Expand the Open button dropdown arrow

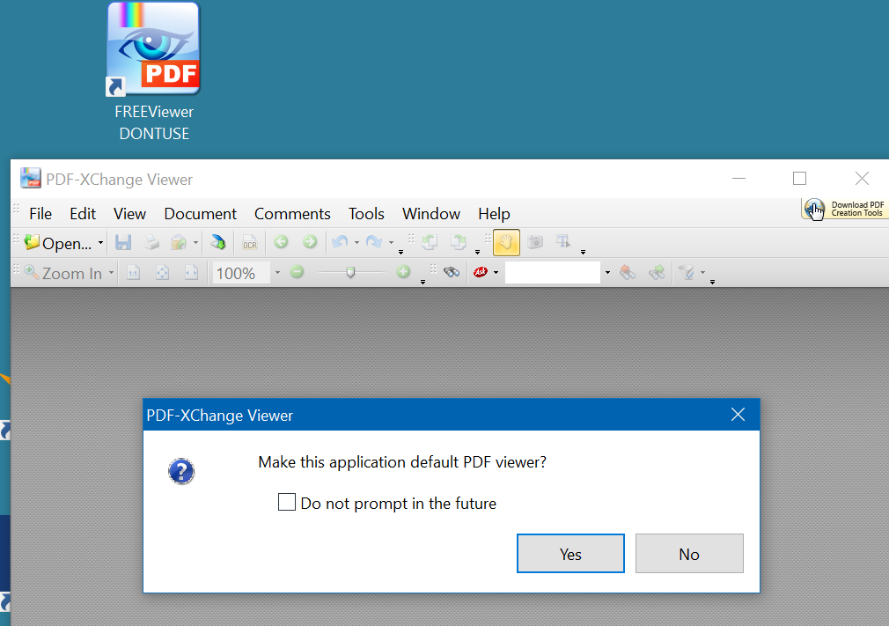click(100, 244)
